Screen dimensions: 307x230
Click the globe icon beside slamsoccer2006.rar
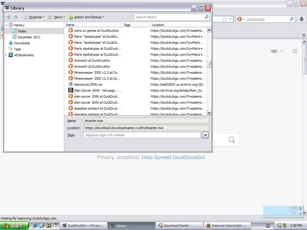click(x=71, y=84)
